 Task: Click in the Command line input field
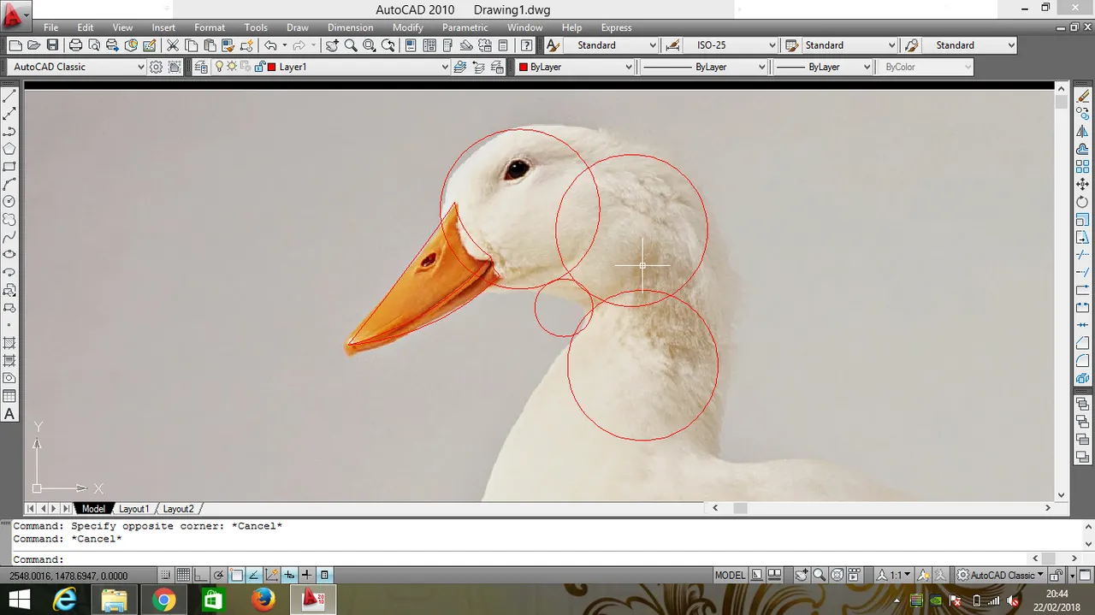tap(547, 559)
